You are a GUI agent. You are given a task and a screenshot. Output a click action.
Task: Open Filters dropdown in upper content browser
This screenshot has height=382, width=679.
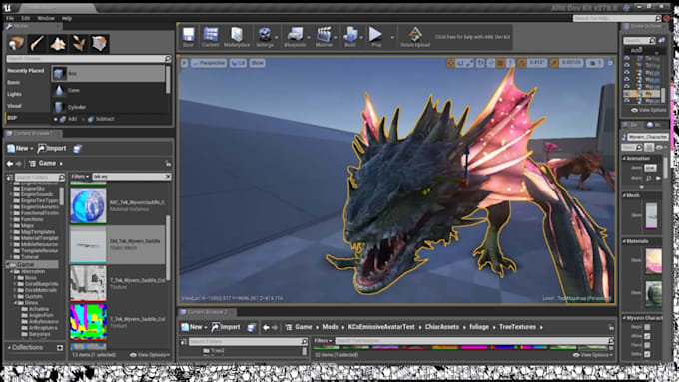(80, 177)
